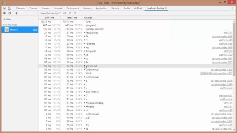Click the Profiles sidebar heading

[x=7, y=20]
